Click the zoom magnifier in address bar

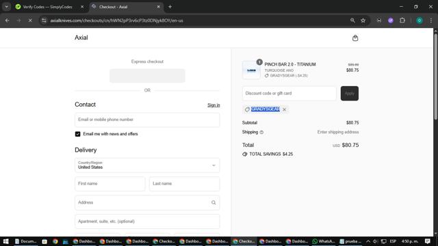352,20
